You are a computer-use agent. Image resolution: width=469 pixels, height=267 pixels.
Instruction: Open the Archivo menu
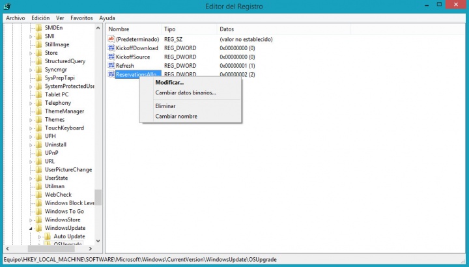15,18
